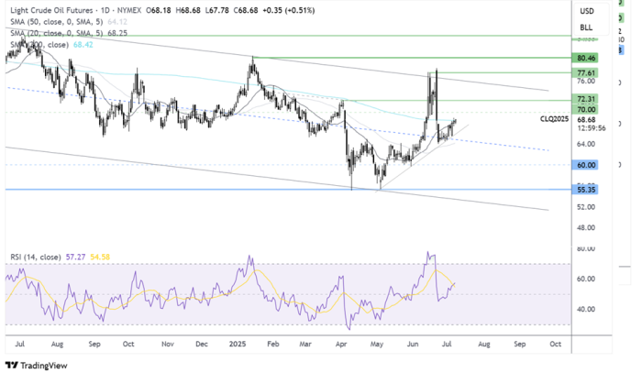The height and width of the screenshot is (373, 642).
Task: Click the Oct label at right of time axis
Action: [x=555, y=344]
